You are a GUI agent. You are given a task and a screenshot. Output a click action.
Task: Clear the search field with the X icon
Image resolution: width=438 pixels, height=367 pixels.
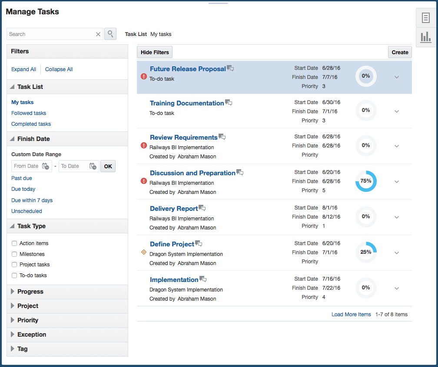pos(98,34)
